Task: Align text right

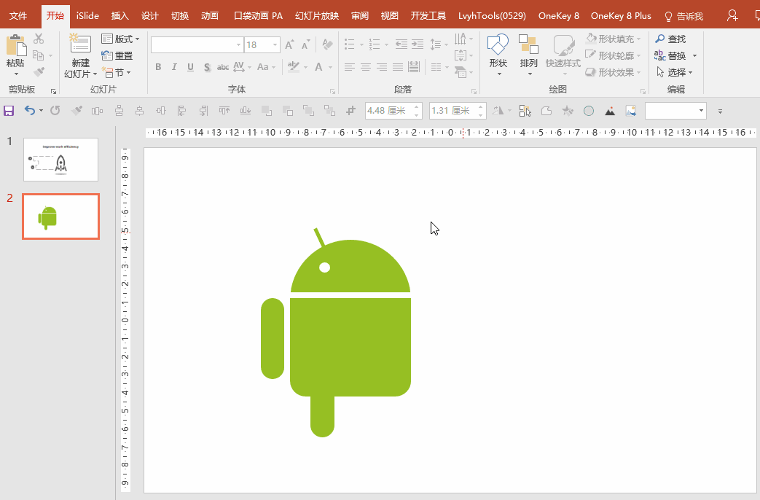Action: (x=382, y=67)
